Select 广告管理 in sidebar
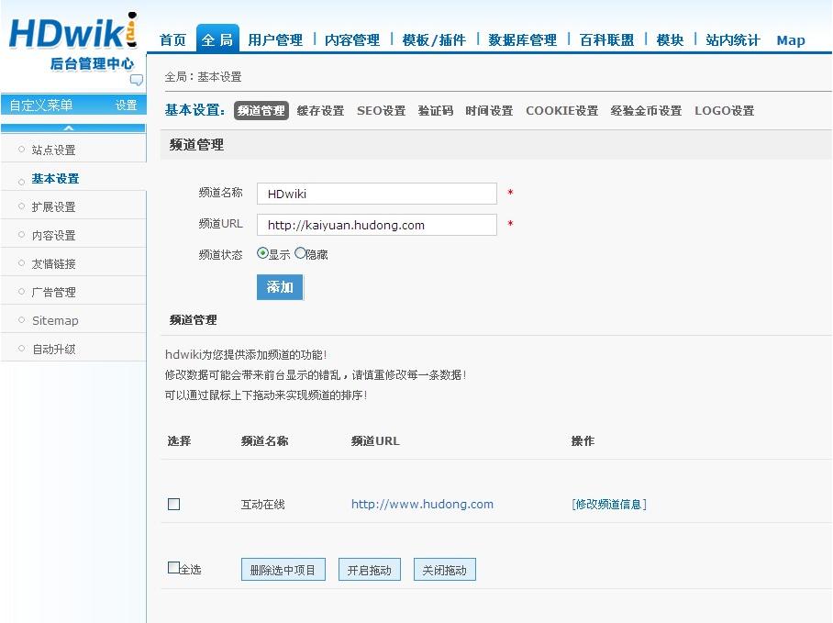 (x=53, y=292)
